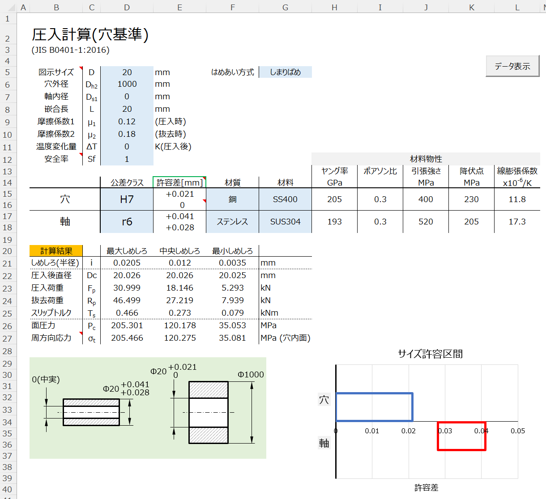Select the SS400 material cell
Viewport: 546px width, 499px height.
click(x=286, y=199)
